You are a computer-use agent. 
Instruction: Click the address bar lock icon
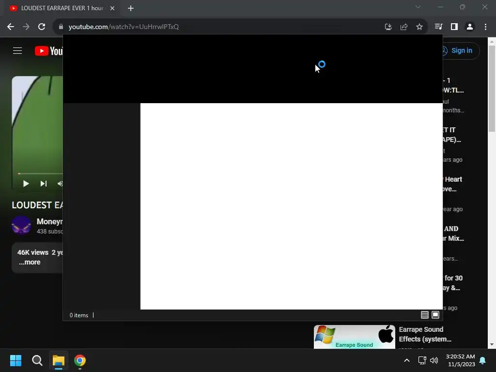point(61,27)
